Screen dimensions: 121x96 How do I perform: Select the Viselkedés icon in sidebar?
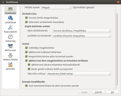coord(10,9)
